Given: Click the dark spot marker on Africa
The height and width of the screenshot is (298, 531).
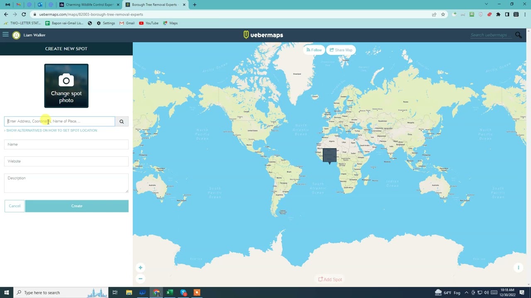Looking at the screenshot, I should pyautogui.click(x=330, y=156).
